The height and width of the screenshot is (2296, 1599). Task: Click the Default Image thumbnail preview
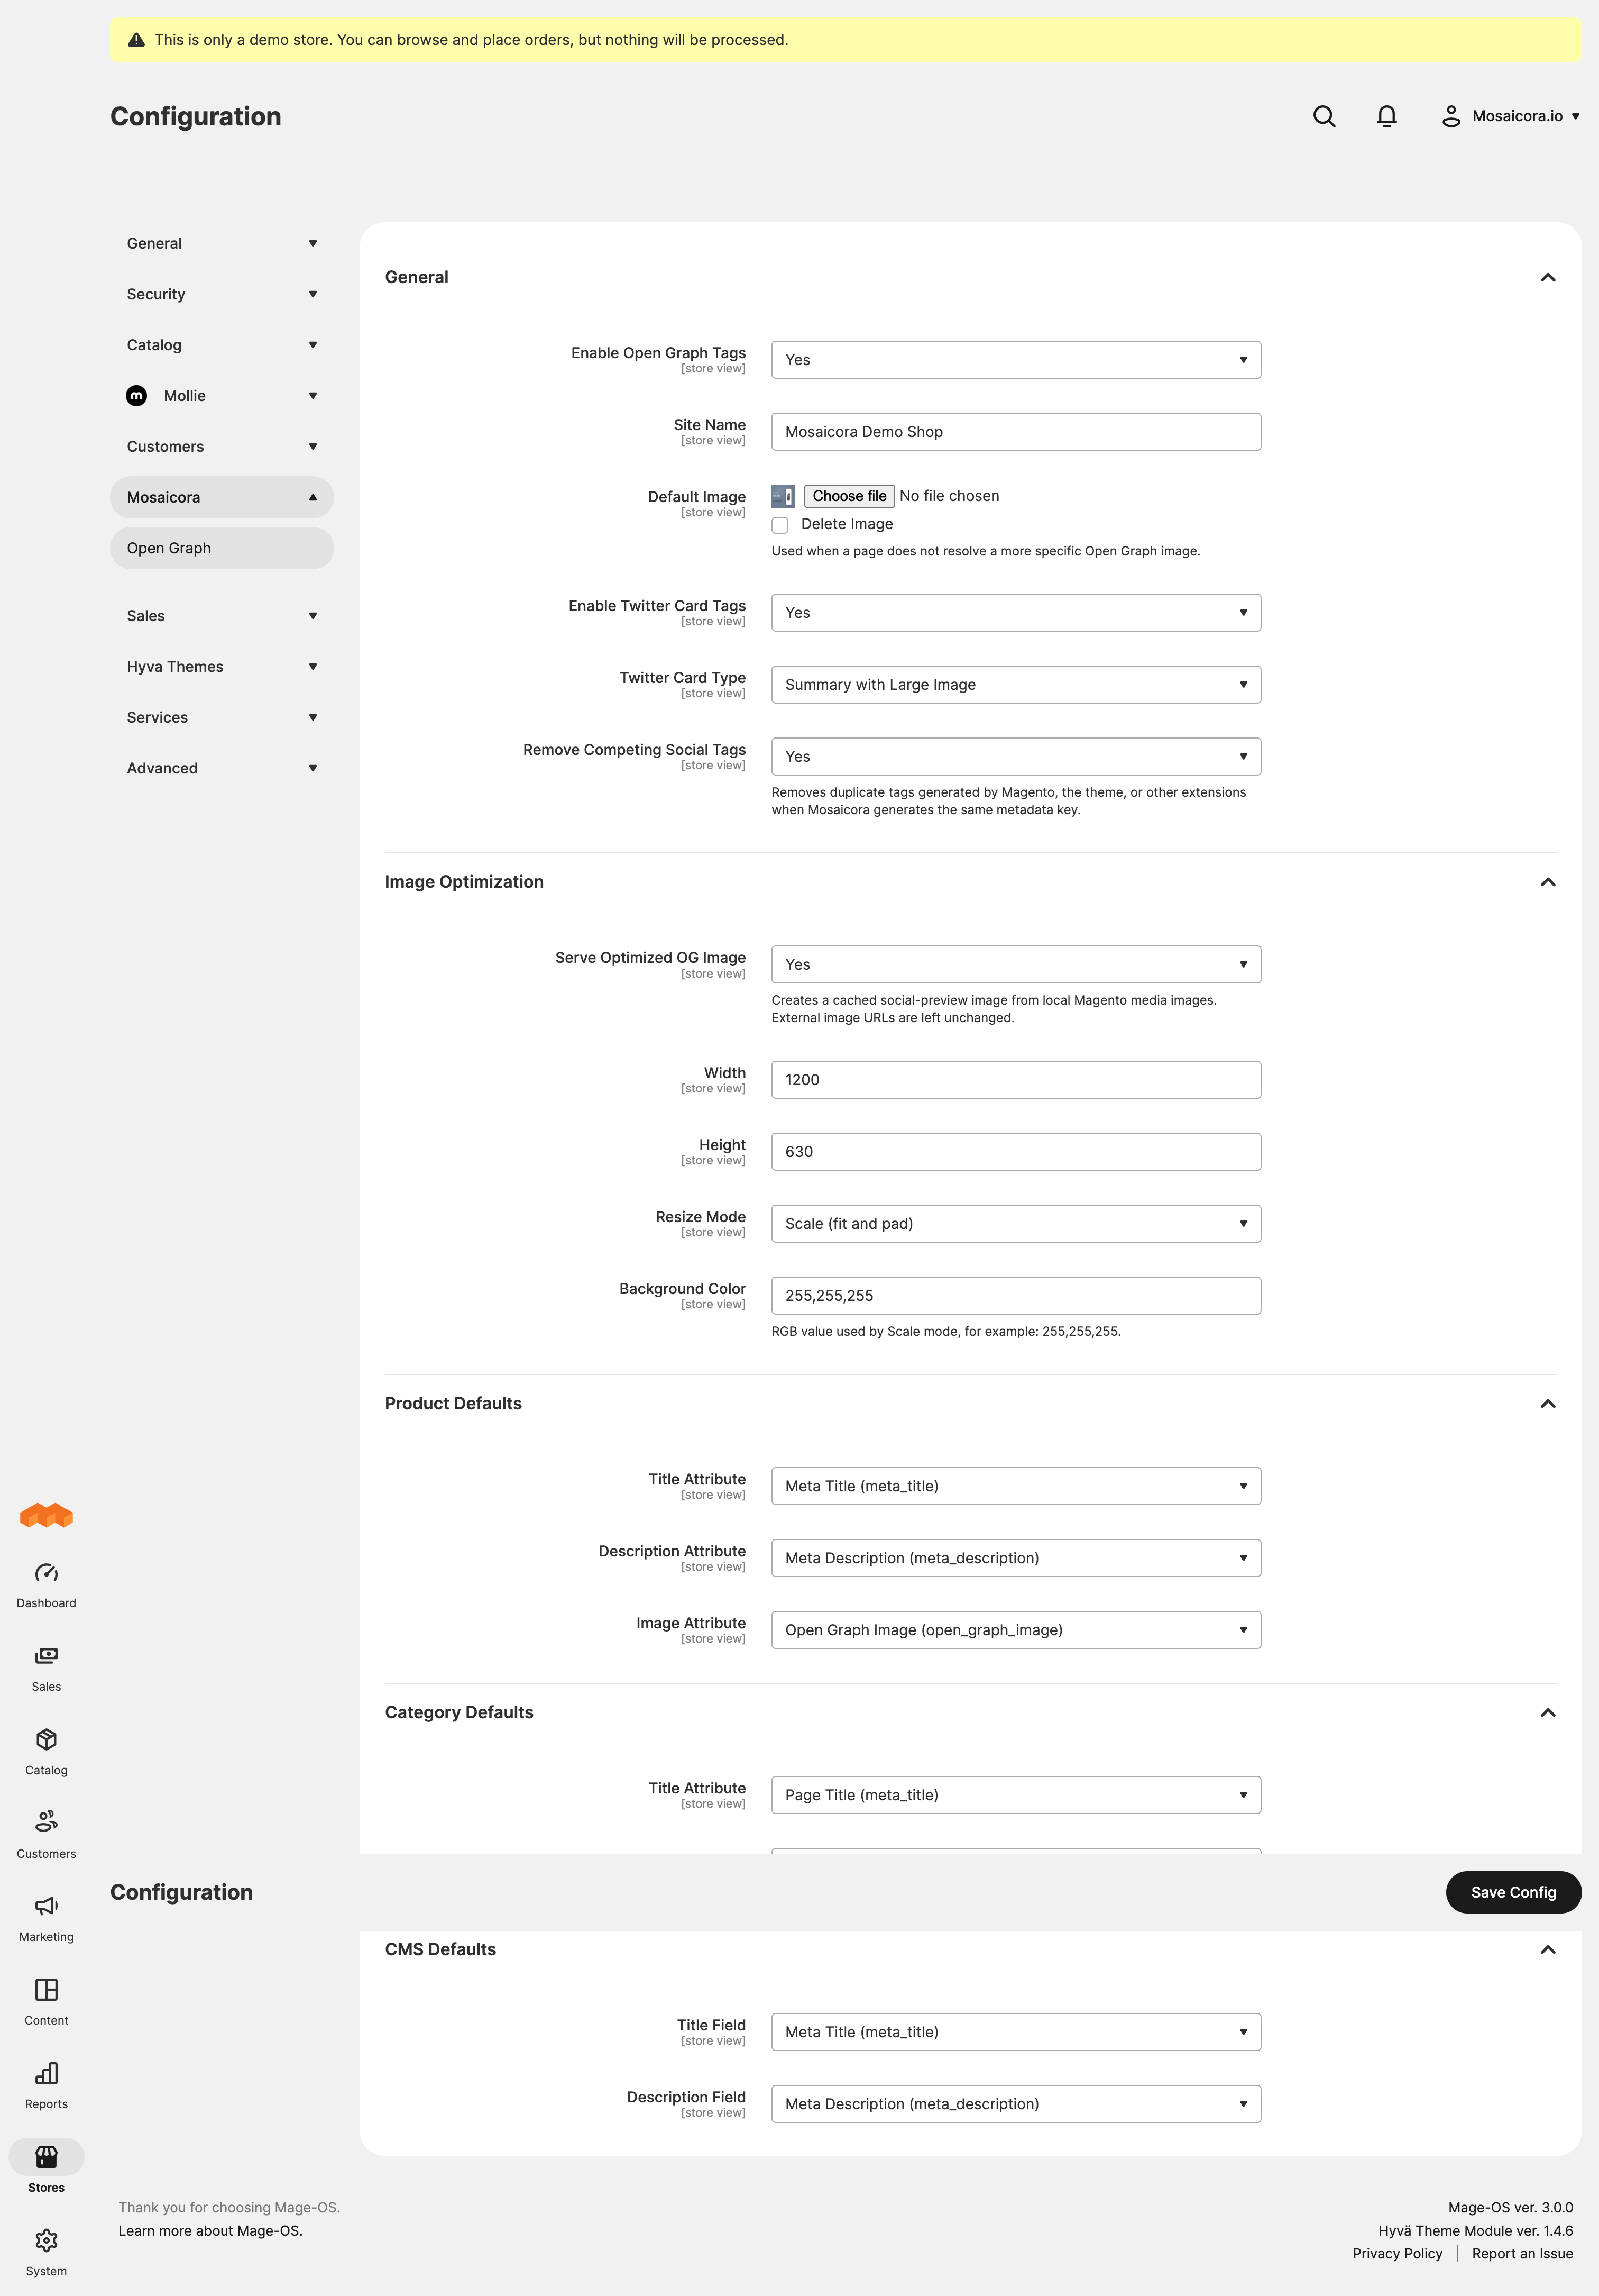(x=783, y=496)
